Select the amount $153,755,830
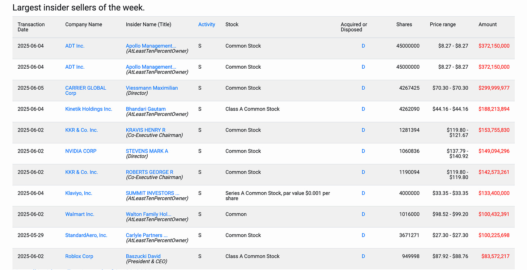Image resolution: width=527 pixels, height=270 pixels. (x=494, y=130)
